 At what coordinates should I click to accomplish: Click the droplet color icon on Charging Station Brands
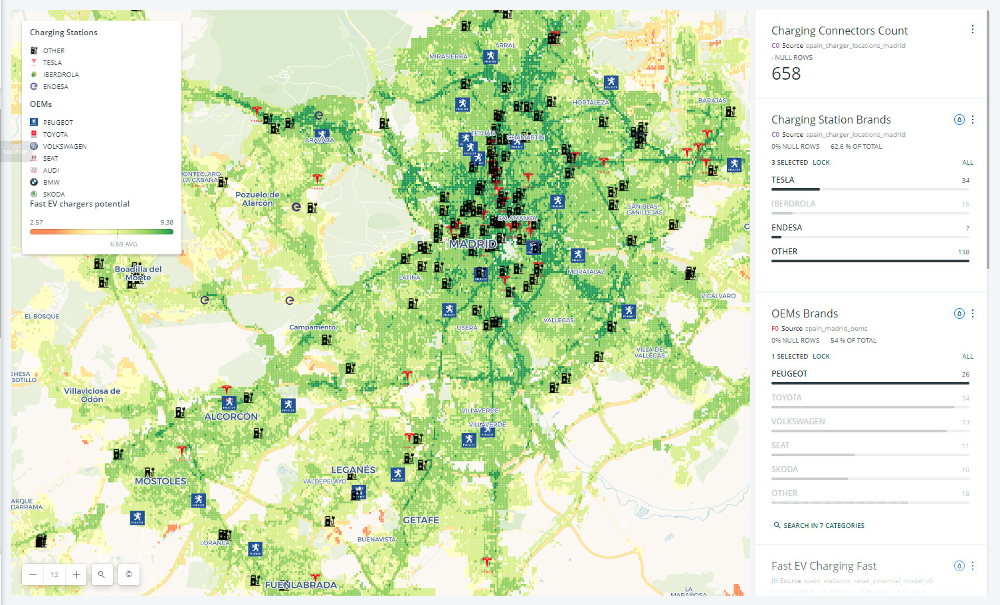coord(959,120)
